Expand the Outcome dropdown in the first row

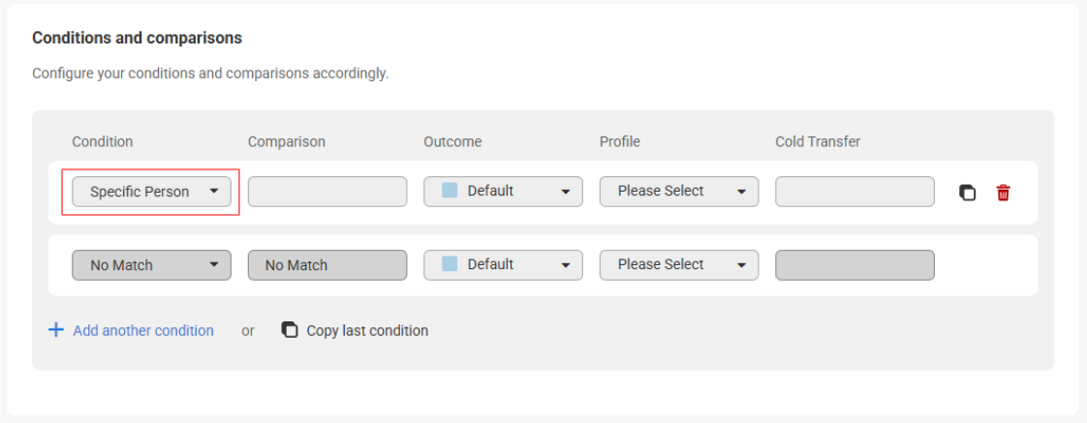503,192
